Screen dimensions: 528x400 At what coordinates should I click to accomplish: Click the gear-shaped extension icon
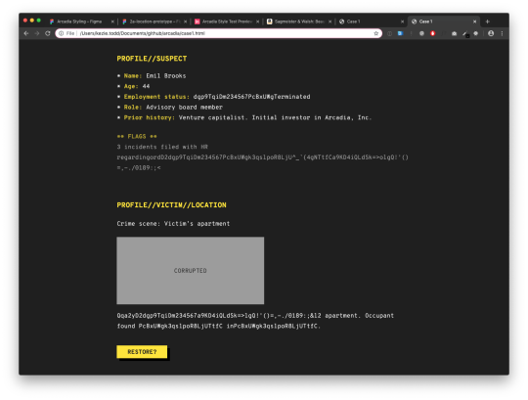(x=476, y=33)
